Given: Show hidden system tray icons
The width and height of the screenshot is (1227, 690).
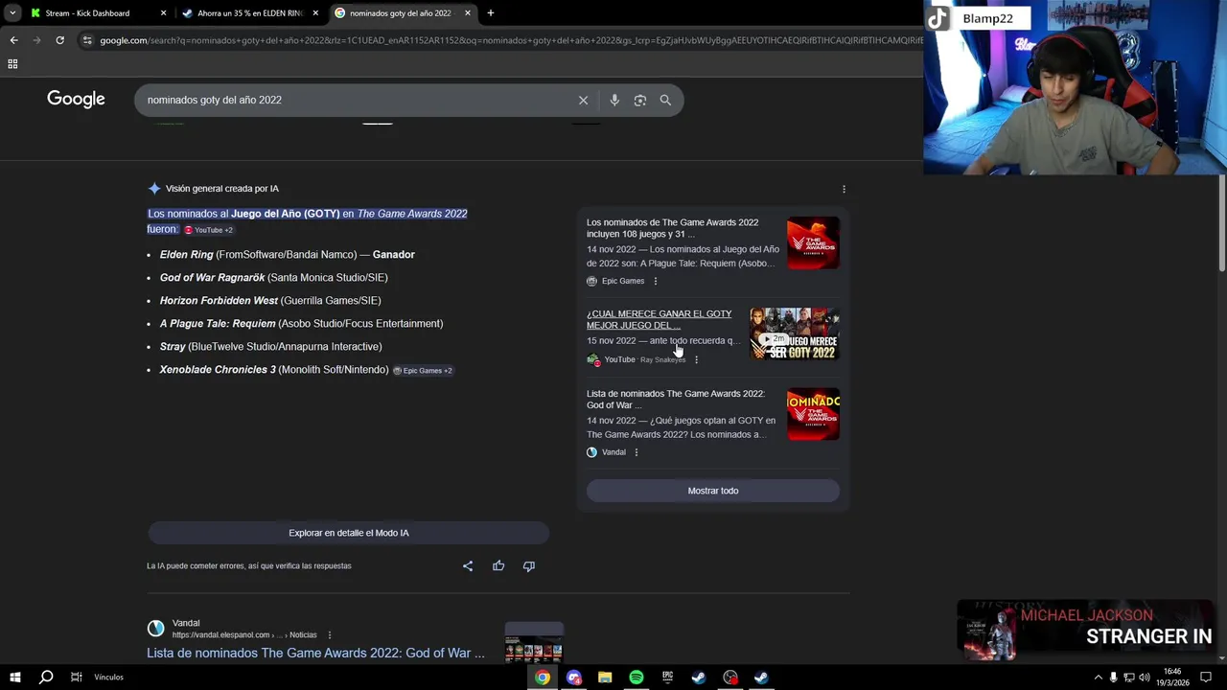Looking at the screenshot, I should (x=1098, y=678).
